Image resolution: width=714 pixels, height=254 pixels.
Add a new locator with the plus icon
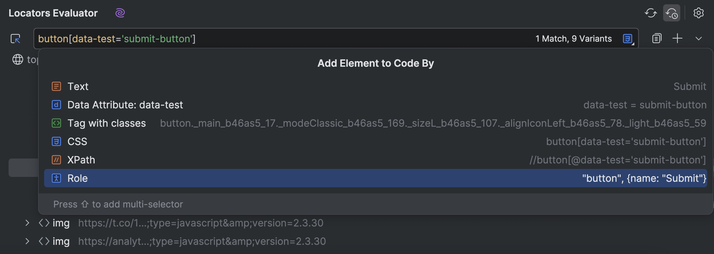pos(677,38)
